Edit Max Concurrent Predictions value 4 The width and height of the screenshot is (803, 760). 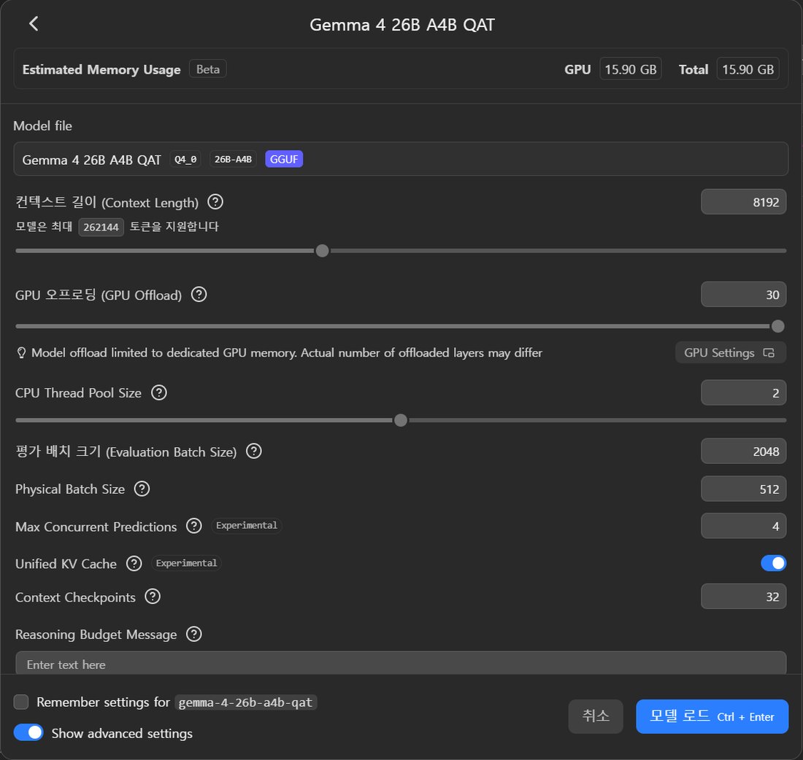tap(743, 526)
